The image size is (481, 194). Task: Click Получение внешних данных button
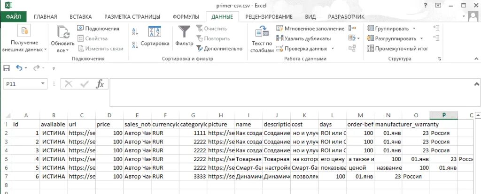click(x=24, y=38)
